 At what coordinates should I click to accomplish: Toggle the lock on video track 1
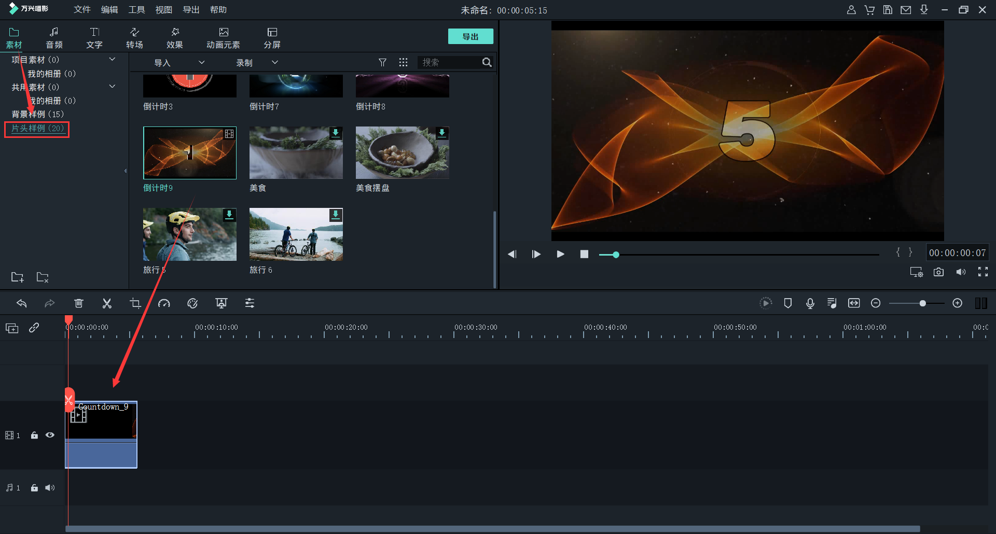tap(34, 435)
